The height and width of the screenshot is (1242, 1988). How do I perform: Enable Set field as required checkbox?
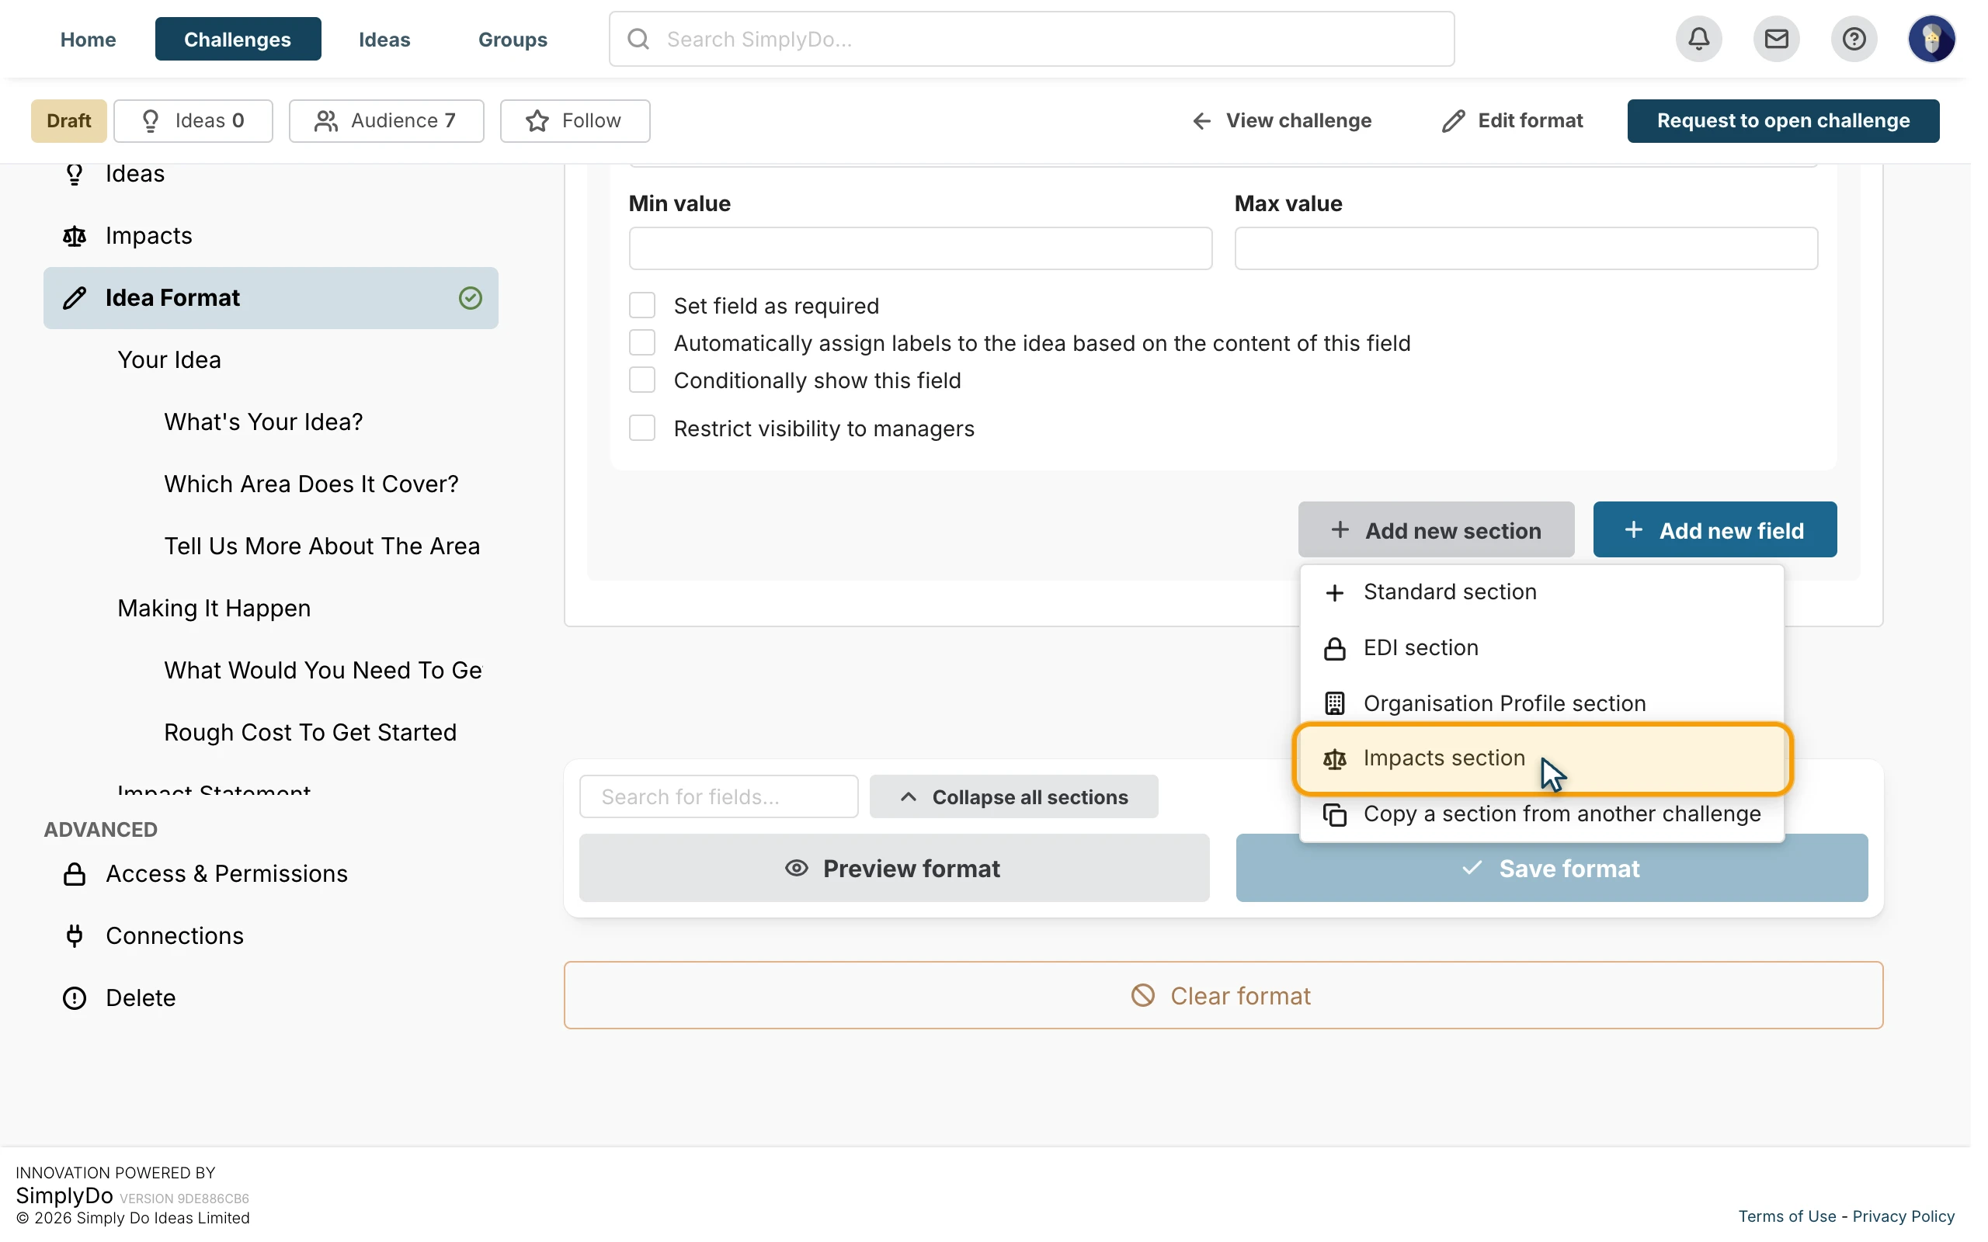click(641, 305)
